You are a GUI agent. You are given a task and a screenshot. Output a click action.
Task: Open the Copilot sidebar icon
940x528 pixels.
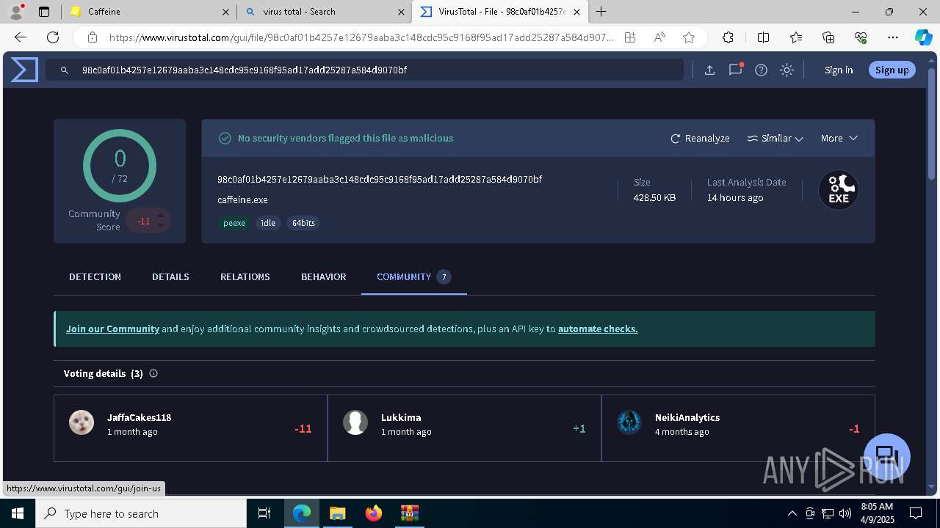923,37
